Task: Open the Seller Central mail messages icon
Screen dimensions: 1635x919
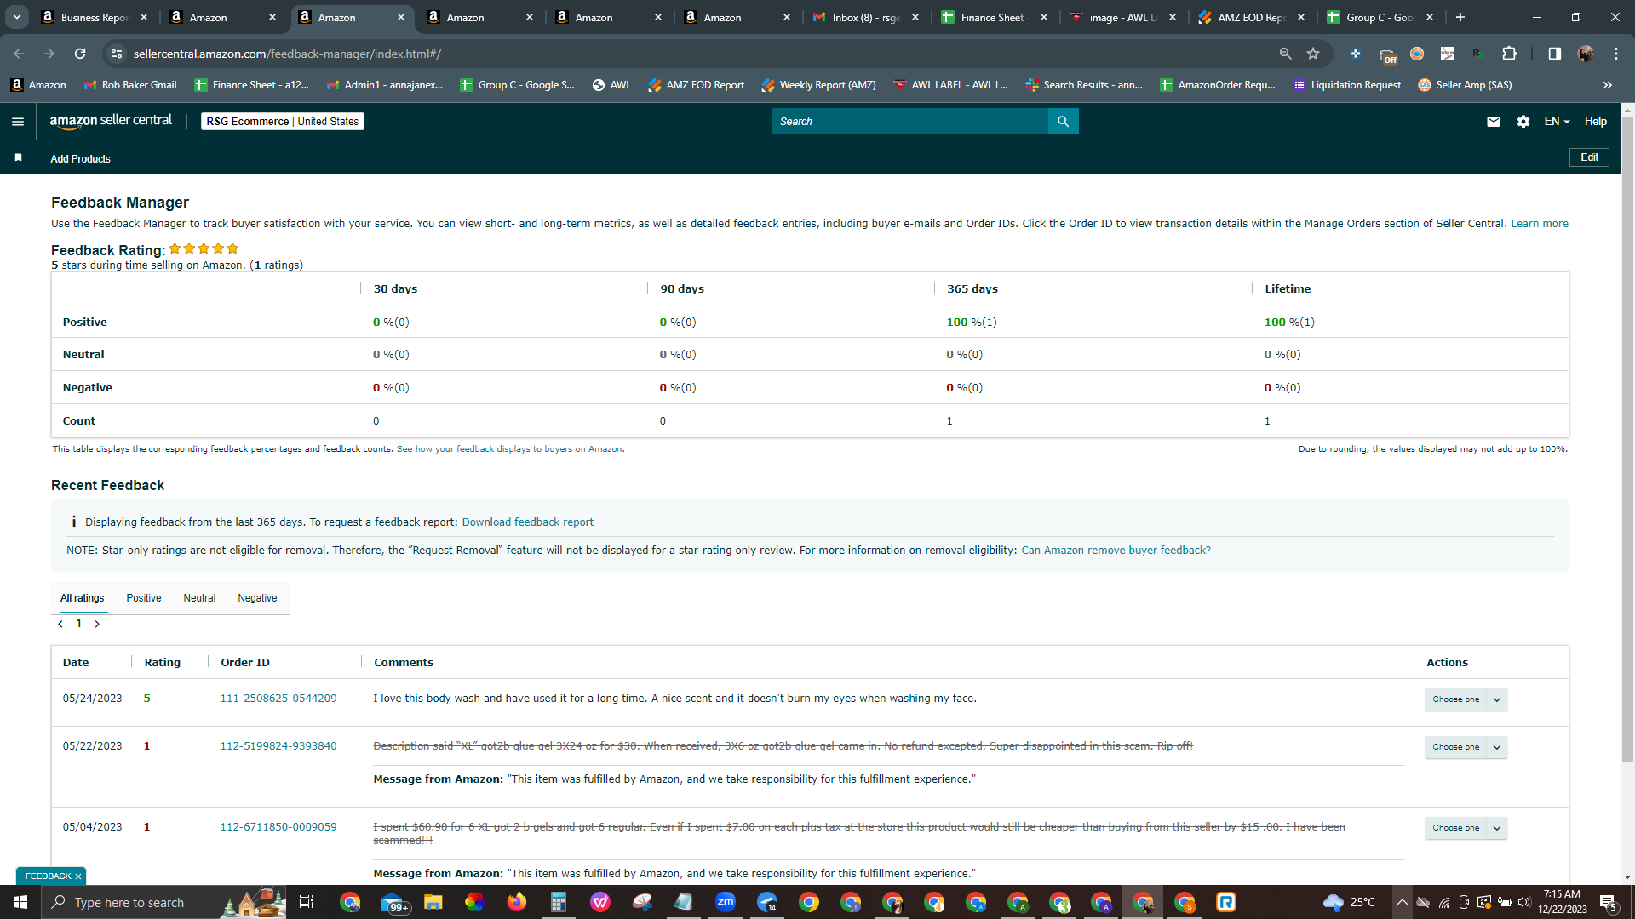Action: click(x=1493, y=122)
